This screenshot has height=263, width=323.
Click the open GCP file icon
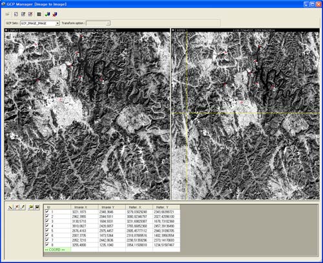(x=31, y=207)
